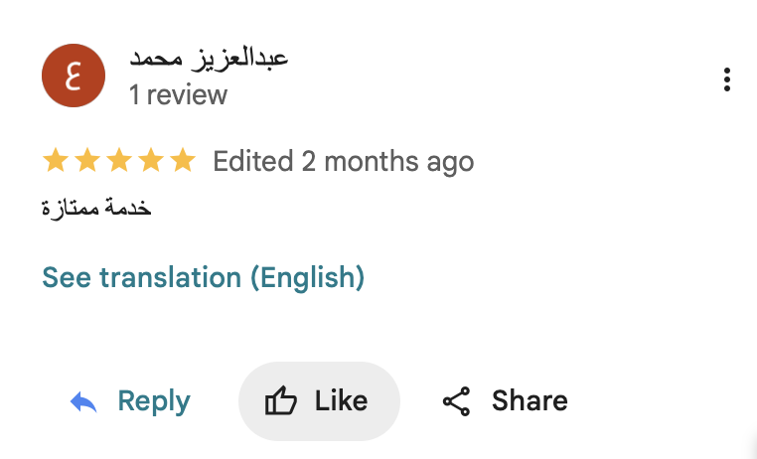This screenshot has width=757, height=459.
Task: Click See translation link
Action: pyautogui.click(x=141, y=278)
